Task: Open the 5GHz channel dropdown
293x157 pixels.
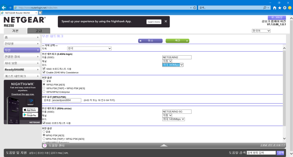Action: (167, 115)
